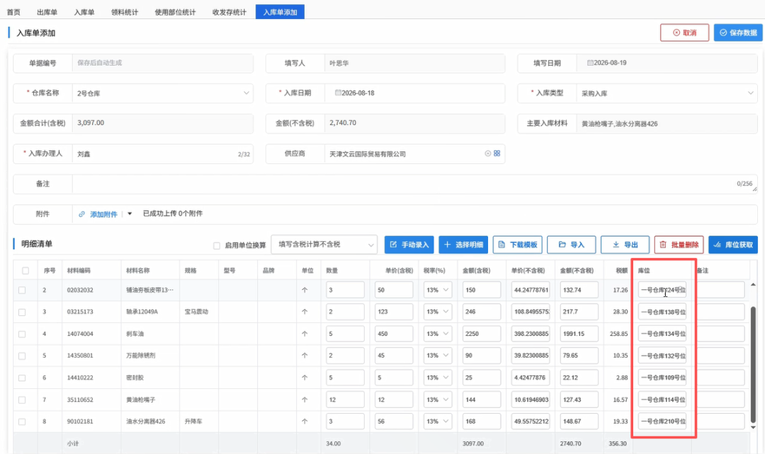Click the 添加附件 link
The width and height of the screenshot is (765, 454).
coord(103,214)
